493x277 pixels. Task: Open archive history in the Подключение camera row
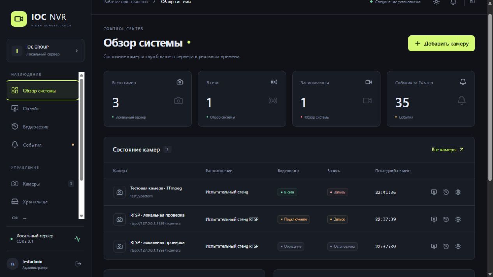(446, 219)
